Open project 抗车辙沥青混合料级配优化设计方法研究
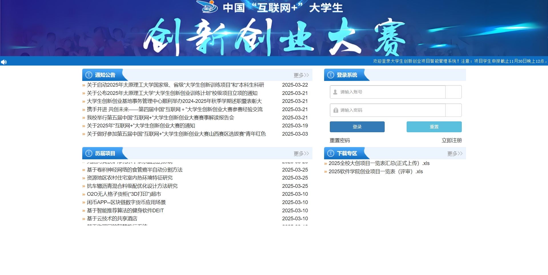The width and height of the screenshot is (548, 275). coord(132,186)
